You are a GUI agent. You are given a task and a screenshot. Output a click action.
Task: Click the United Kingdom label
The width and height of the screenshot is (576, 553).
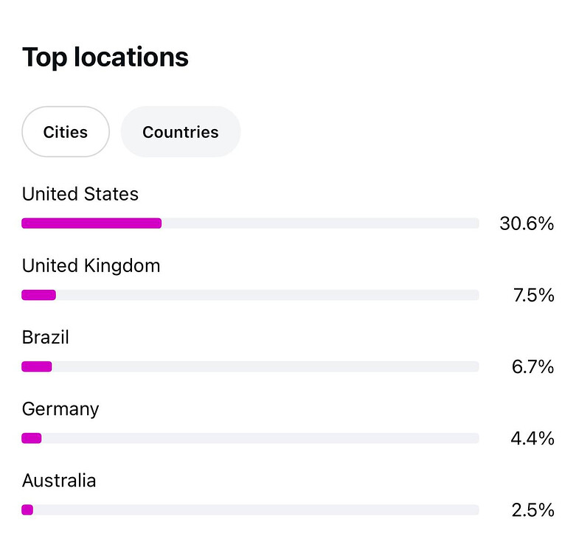91,265
